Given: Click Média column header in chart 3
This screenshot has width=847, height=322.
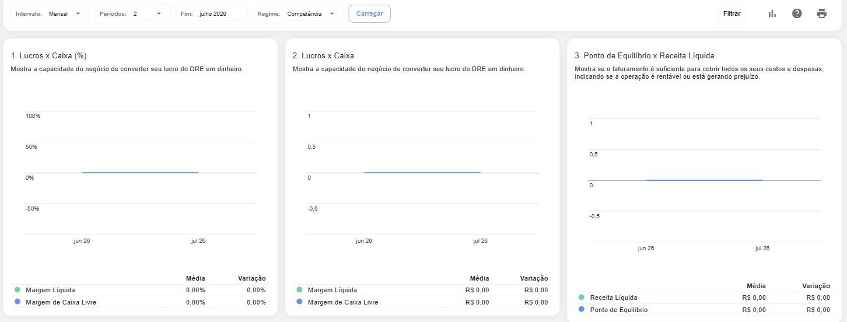Looking at the screenshot, I should [756, 286].
